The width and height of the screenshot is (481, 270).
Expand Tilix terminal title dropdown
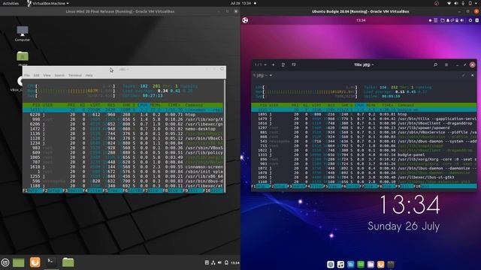[x=263, y=75]
